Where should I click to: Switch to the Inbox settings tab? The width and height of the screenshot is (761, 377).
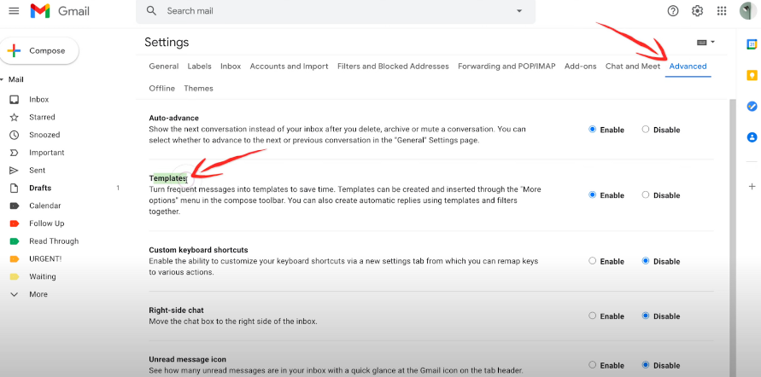pyautogui.click(x=231, y=67)
